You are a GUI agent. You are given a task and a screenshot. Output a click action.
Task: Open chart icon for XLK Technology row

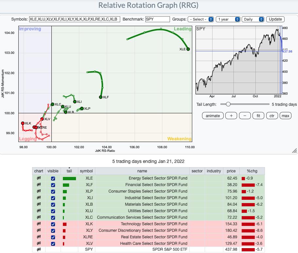pos(39,224)
